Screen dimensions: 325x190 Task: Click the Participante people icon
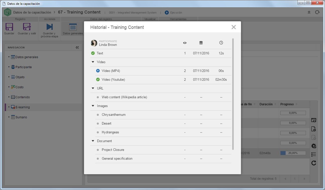(13, 67)
